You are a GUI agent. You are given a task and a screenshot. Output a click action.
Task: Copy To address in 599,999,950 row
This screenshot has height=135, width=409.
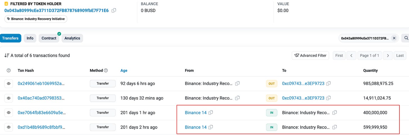[335, 127]
